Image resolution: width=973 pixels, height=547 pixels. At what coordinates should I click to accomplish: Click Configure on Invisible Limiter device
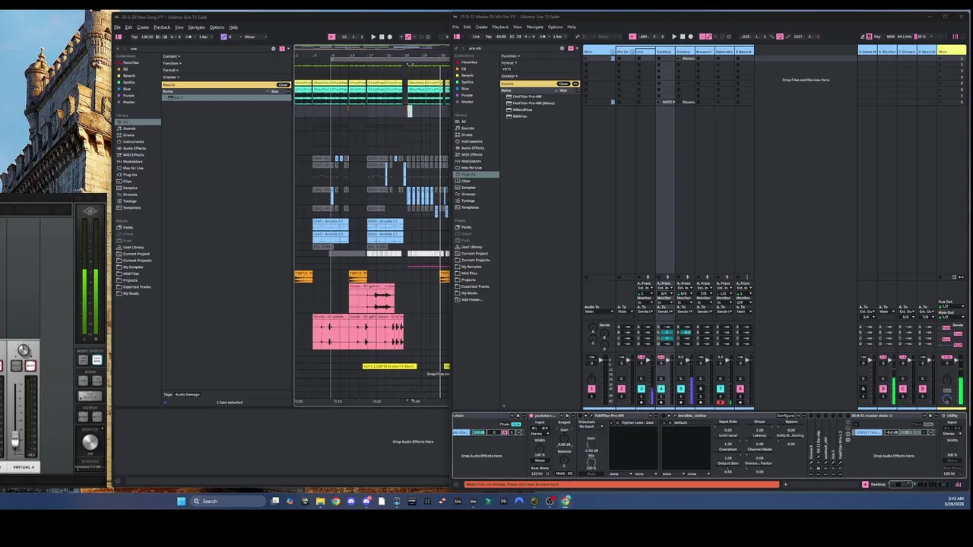pyautogui.click(x=785, y=416)
